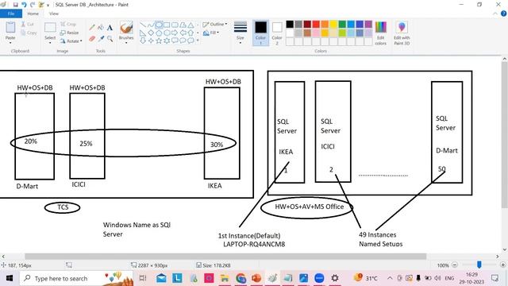
Task: Pick the yellow color swatch
Action: [333, 24]
